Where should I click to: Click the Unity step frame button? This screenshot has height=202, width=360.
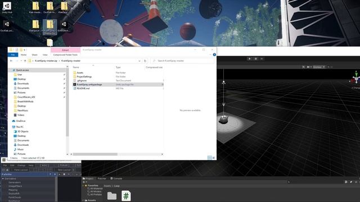pyautogui.click(x=262, y=59)
